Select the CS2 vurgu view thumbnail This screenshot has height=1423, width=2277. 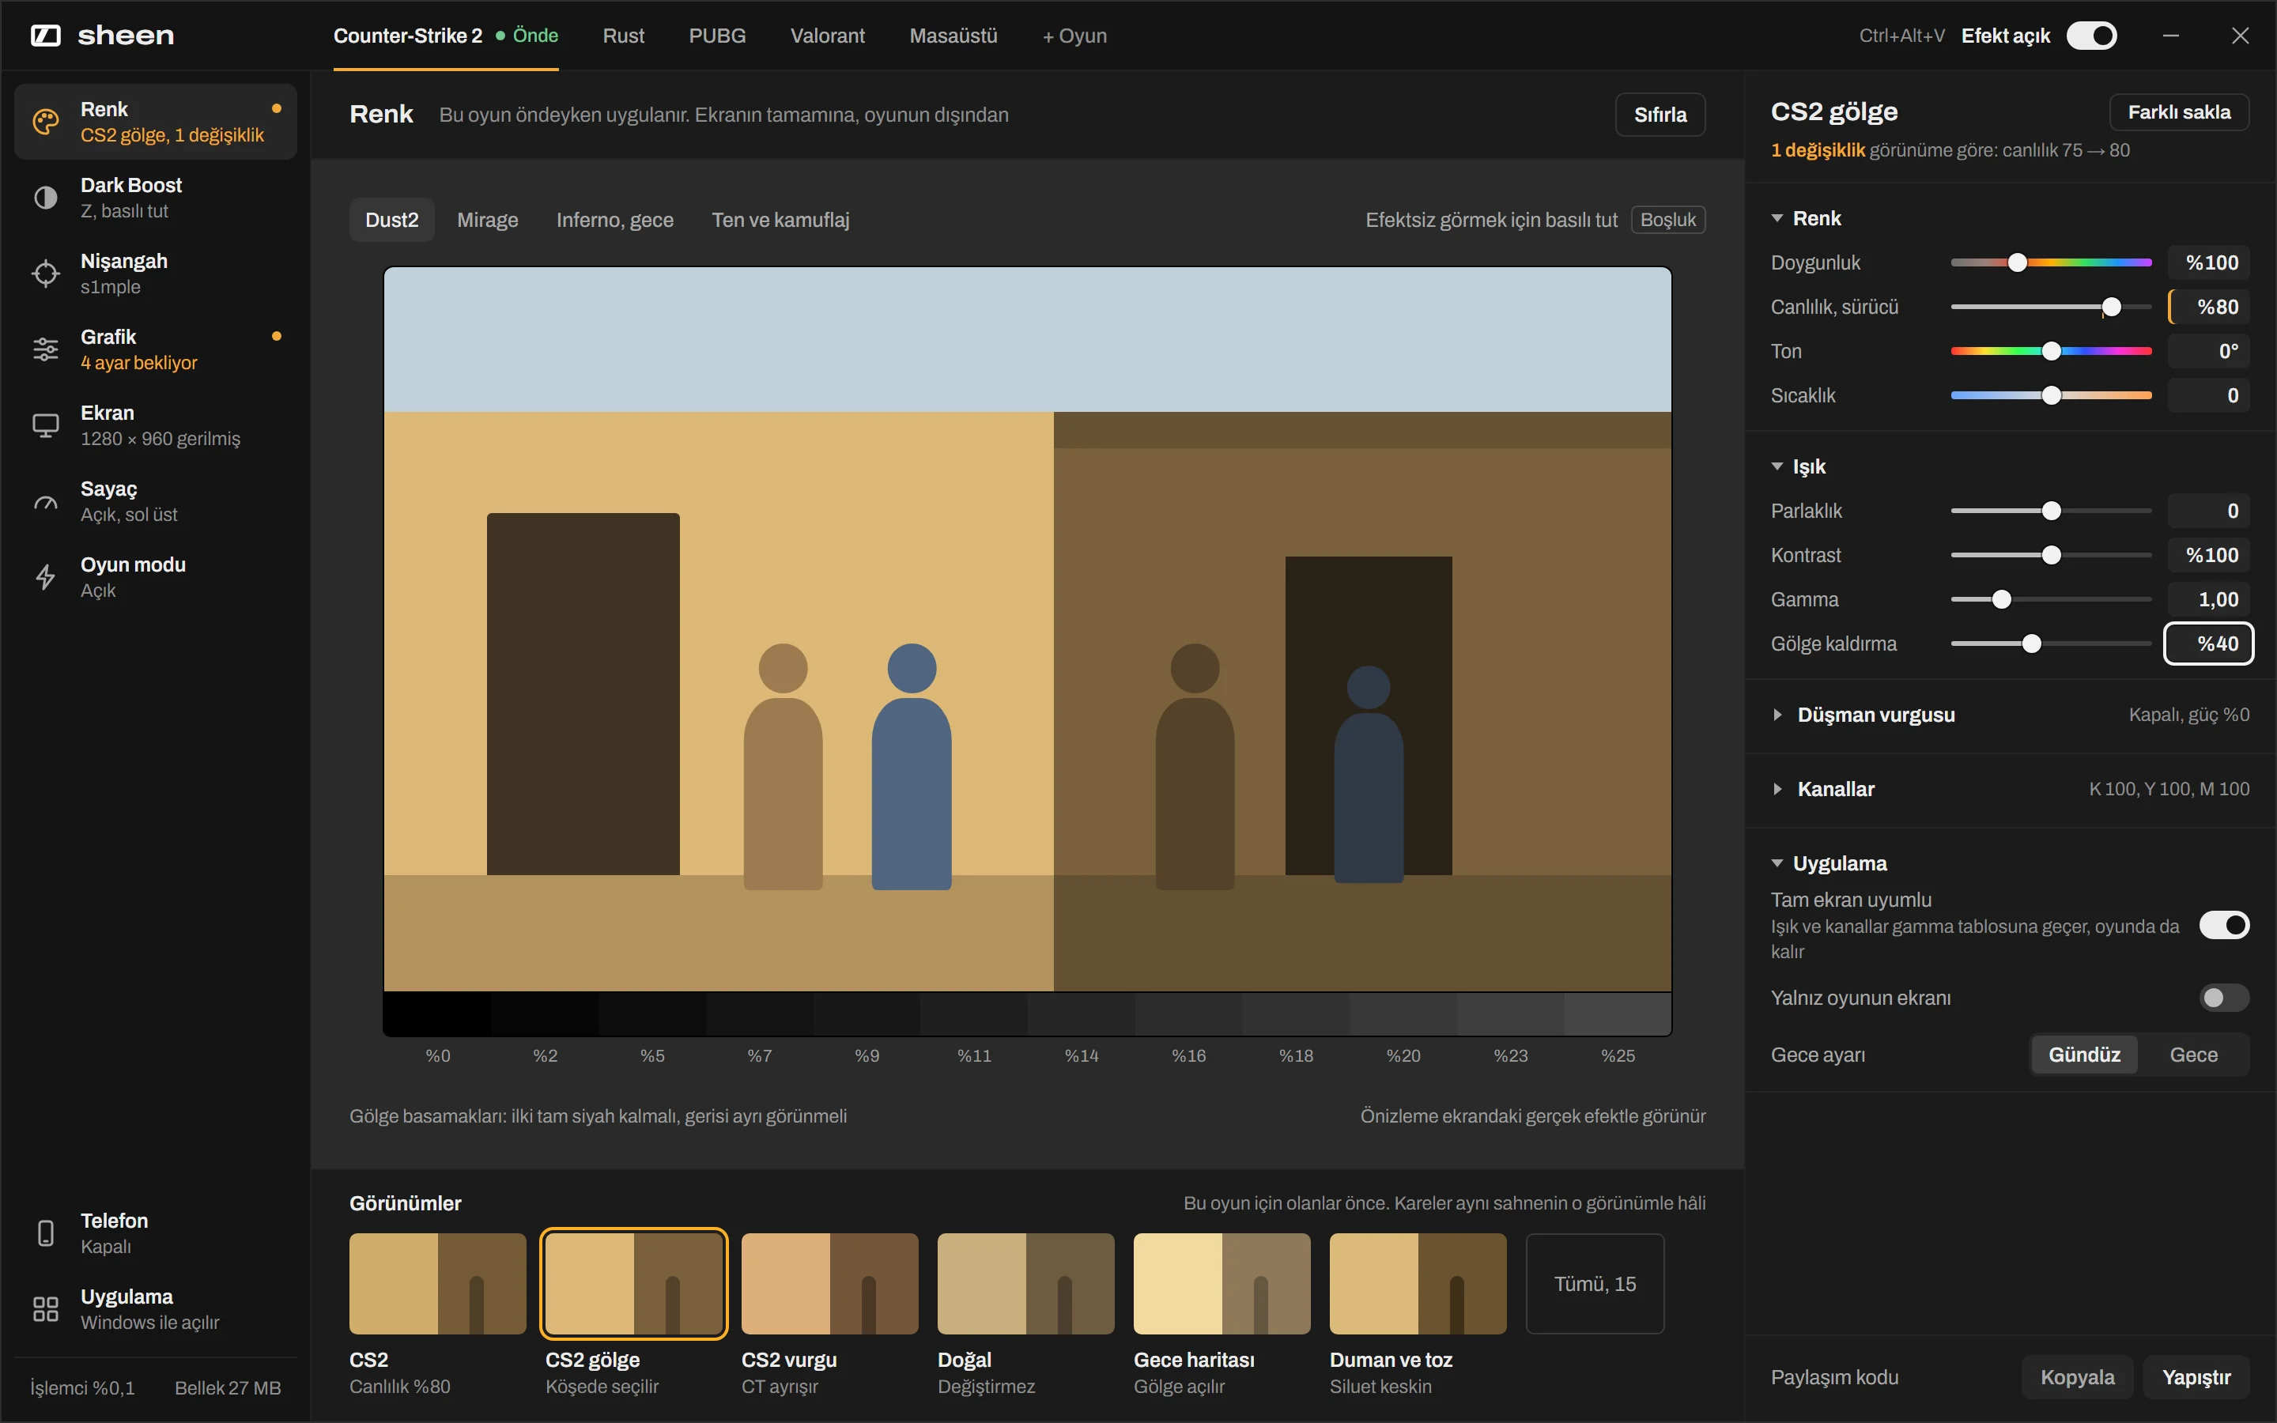click(x=830, y=1284)
